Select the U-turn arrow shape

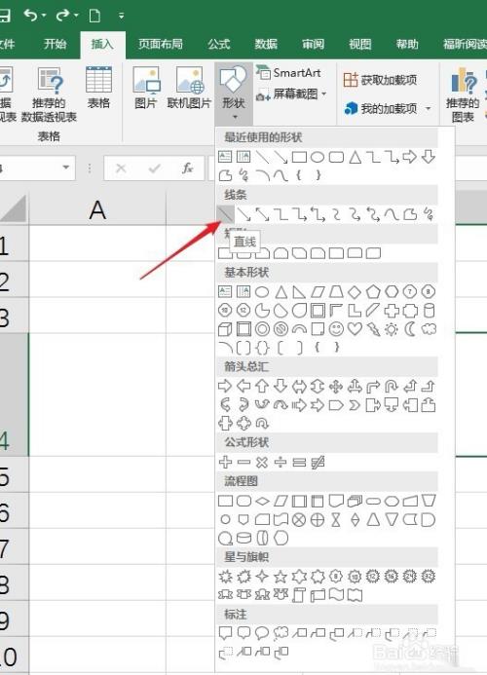click(x=392, y=386)
